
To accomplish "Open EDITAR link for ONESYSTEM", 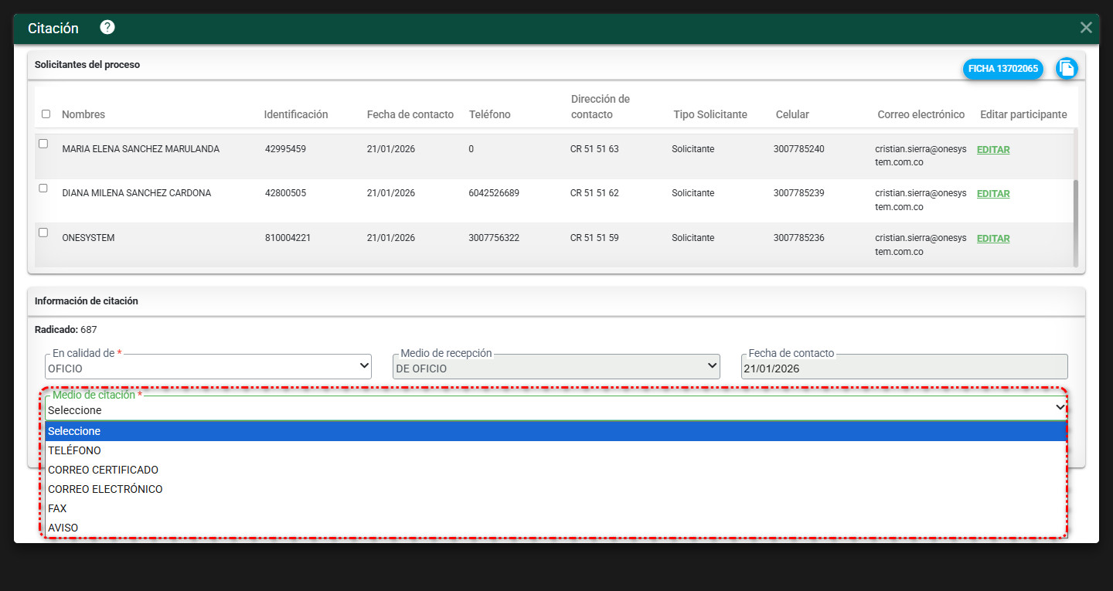I will [x=993, y=239].
